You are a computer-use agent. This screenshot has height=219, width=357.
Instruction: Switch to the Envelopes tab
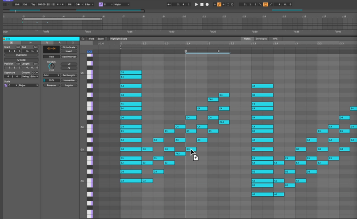pos(261,39)
